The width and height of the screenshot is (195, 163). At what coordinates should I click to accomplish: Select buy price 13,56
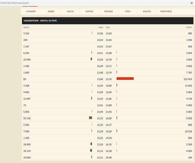click(x=100, y=33)
